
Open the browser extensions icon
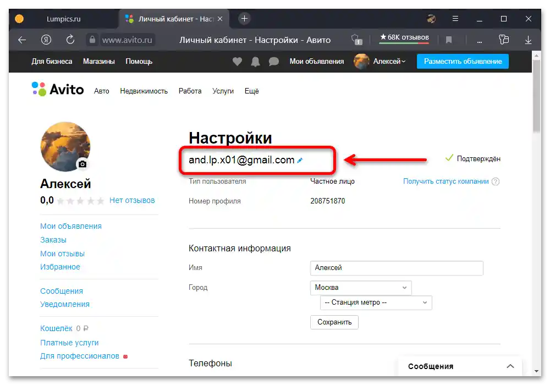(504, 40)
